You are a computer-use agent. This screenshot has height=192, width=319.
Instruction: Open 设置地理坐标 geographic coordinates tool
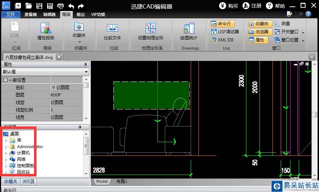[x=151, y=31]
